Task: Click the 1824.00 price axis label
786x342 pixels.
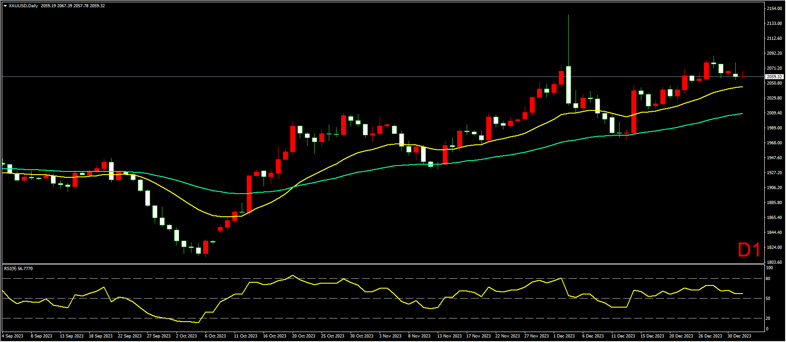Action: [x=774, y=247]
